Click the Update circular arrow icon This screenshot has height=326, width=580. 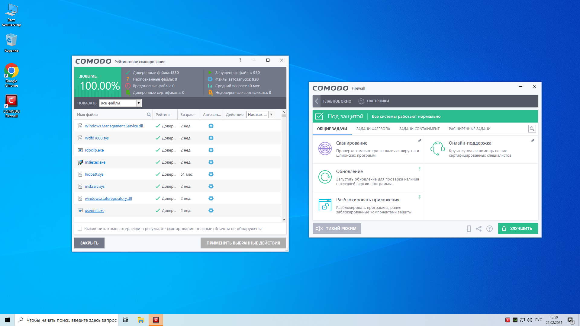coord(325,177)
